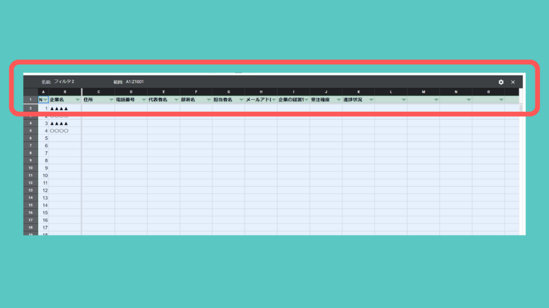
Task: Click filter icon in column L header cell
Action: (404, 100)
